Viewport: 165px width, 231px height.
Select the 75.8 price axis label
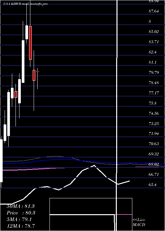point(152,103)
